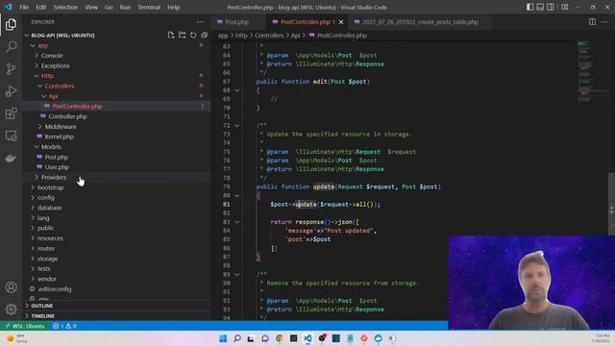Screen dimensions: 615x346
Task: Fold the response json block at line 83
Action: [237, 222]
